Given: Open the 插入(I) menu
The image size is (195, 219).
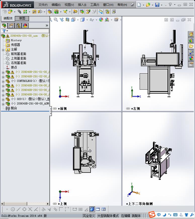Looking at the screenshot, I should click(82, 5).
